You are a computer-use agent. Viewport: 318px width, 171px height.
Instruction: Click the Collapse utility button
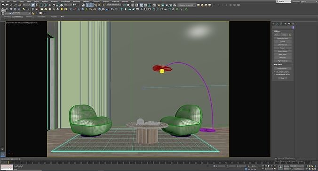coord(283,41)
